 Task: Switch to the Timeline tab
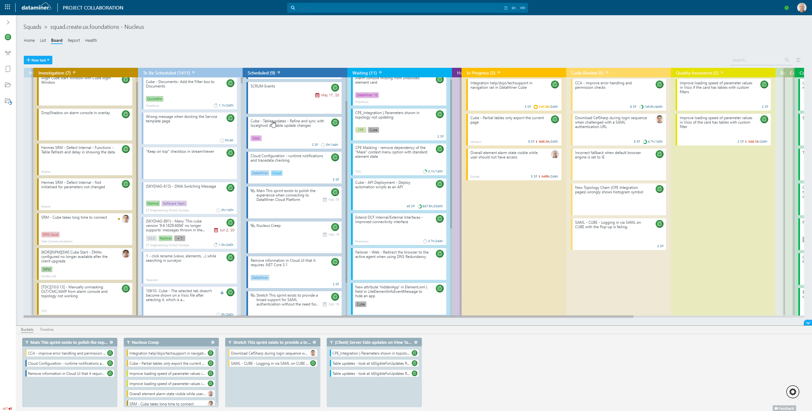pos(47,330)
